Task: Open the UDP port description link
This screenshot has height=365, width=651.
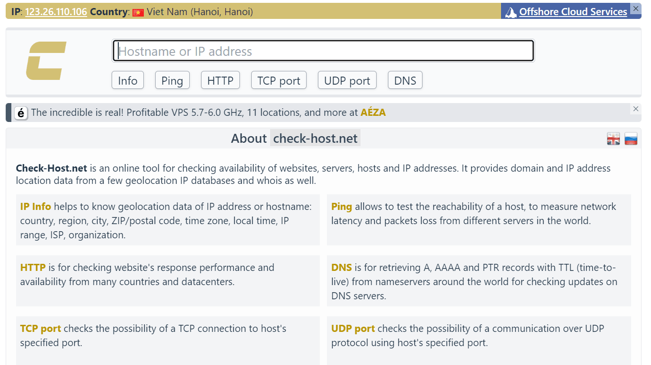Action: point(353,329)
